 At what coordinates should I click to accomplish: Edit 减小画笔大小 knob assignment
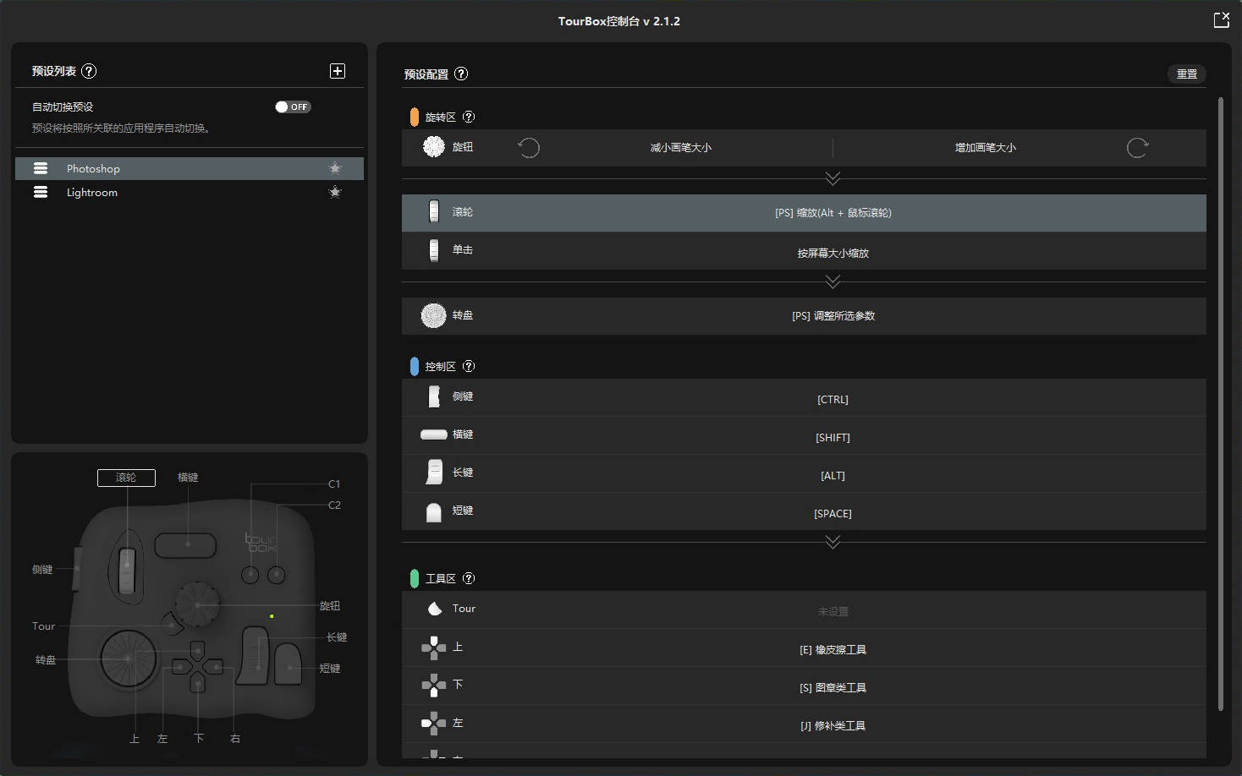click(681, 148)
